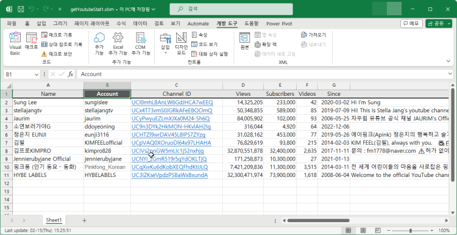The image size is (457, 235).
Task: Open the 파일 (File) tab
Action: pyautogui.click(x=12, y=24)
